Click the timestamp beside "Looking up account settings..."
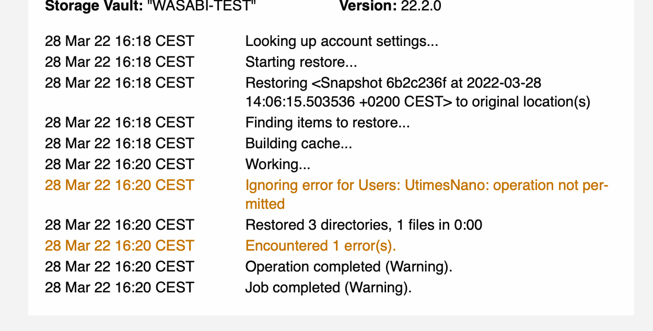This screenshot has width=653, height=331. point(120,41)
